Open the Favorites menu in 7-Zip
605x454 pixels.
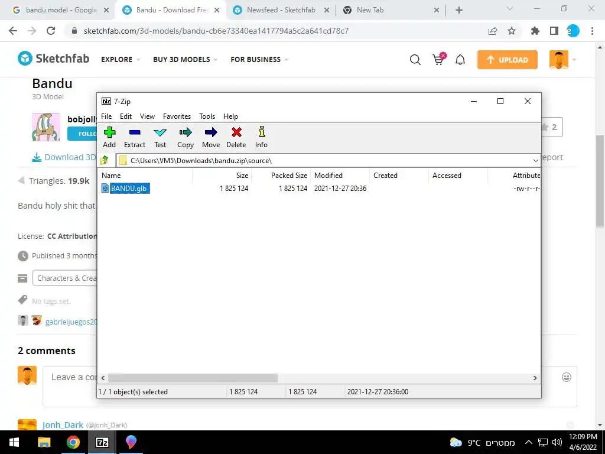177,116
